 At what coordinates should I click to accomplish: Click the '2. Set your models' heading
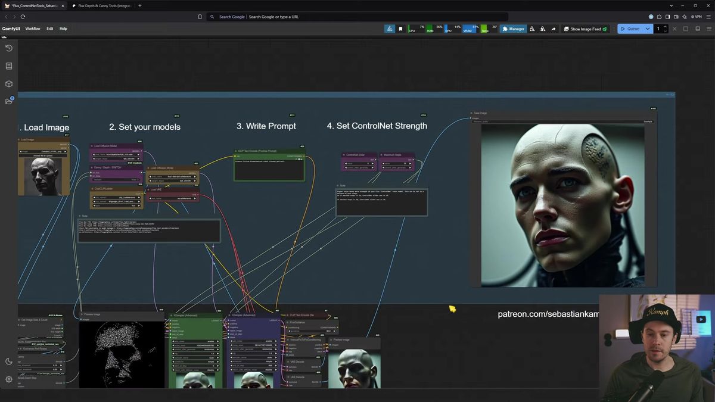click(x=145, y=127)
